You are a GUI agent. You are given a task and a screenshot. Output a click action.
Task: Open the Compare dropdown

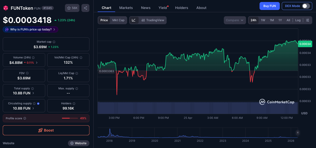click(x=235, y=20)
